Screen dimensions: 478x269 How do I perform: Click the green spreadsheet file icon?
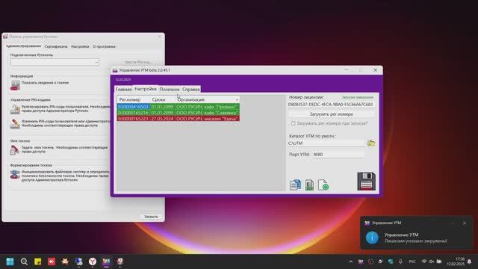tap(309, 185)
